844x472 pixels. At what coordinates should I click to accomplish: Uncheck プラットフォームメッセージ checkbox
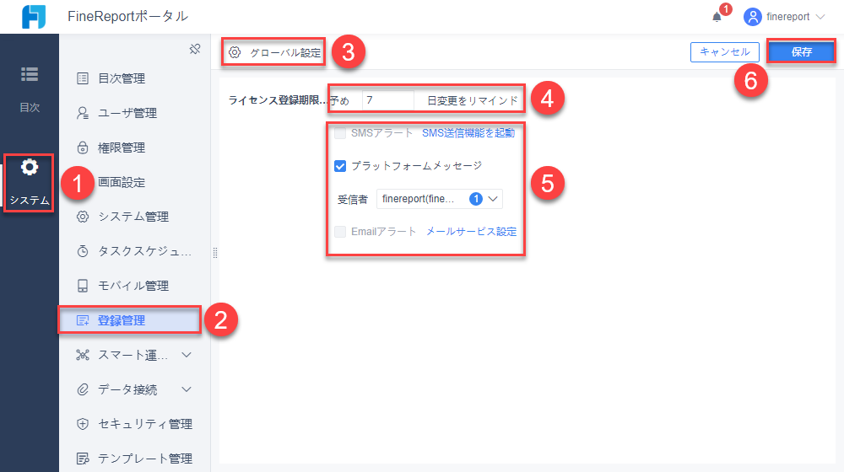(339, 165)
